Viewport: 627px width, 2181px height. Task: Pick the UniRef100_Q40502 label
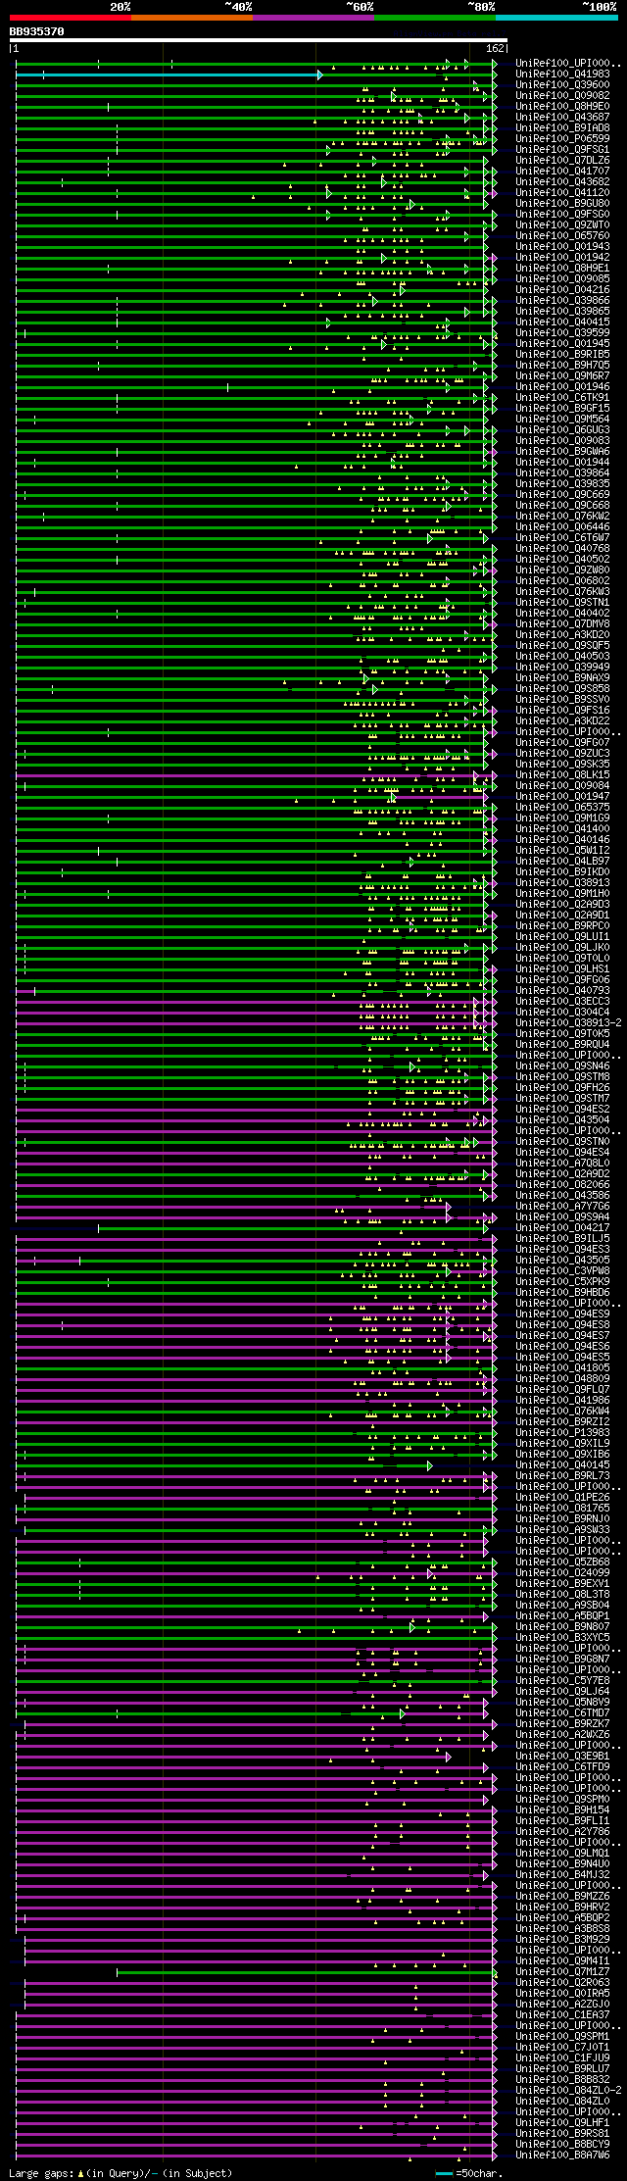pos(562,560)
